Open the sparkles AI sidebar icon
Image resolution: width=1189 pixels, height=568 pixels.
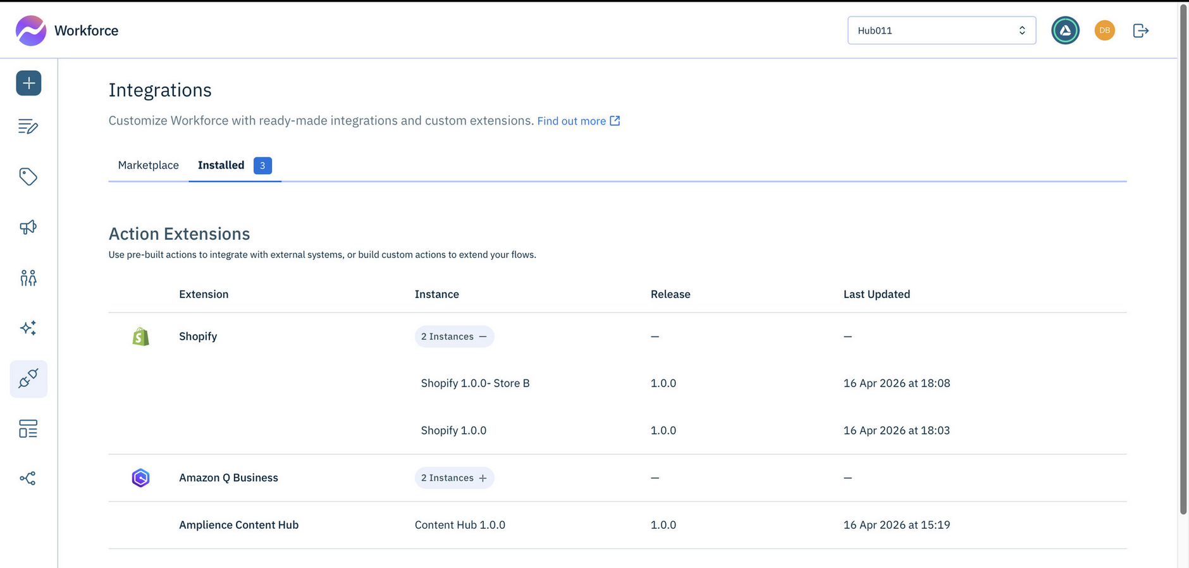[28, 328]
